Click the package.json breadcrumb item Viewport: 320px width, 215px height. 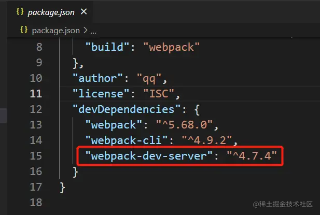55,31
